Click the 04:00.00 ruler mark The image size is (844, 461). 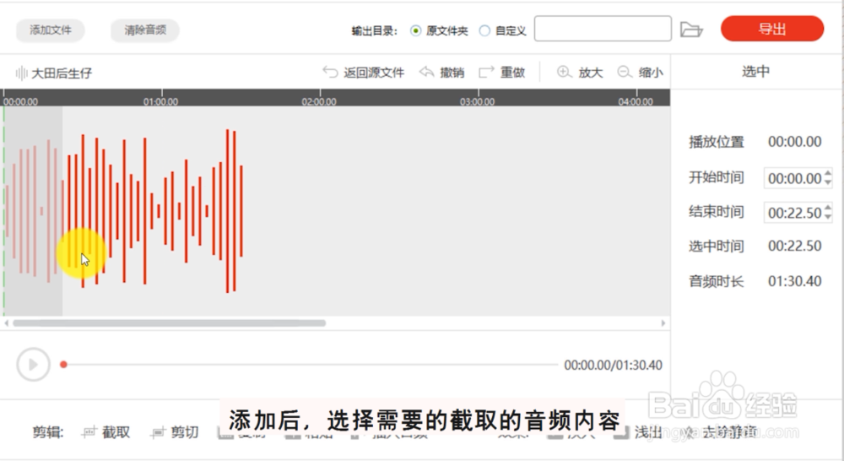coord(636,101)
